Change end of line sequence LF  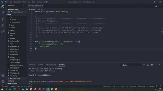127,86
